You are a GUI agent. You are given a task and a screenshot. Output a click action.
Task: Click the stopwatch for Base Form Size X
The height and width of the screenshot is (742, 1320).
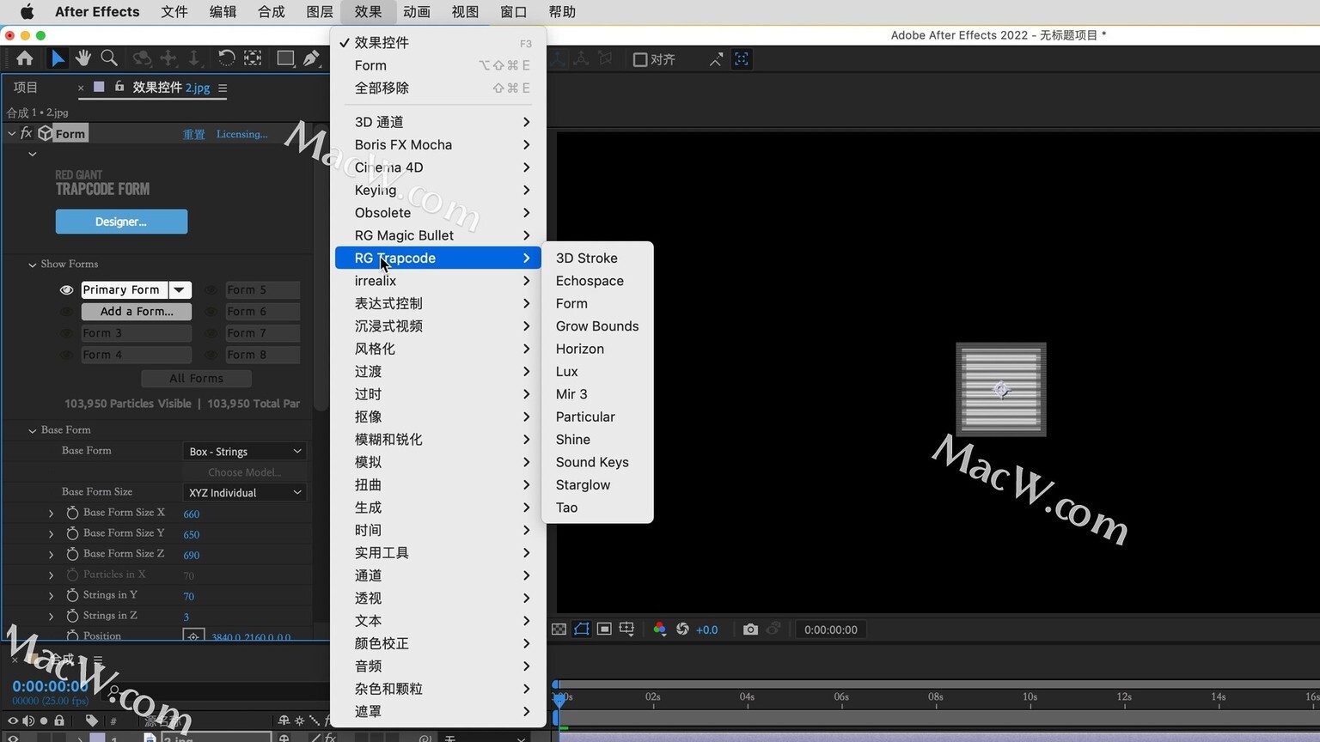pos(72,513)
